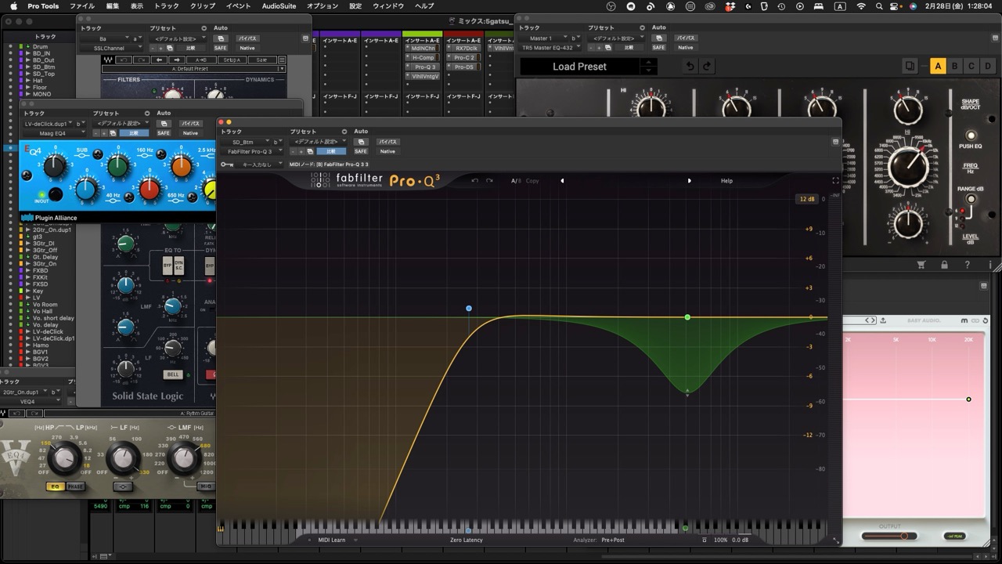Screen dimensions: 1002x564
Task: Click the large FREQ Hz knob on TR5
Action: coord(908,165)
